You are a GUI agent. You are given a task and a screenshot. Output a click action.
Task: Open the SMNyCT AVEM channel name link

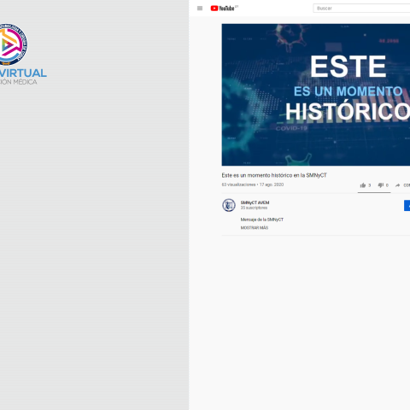point(255,202)
